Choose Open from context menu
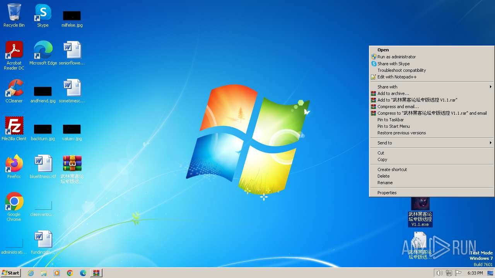495x278 pixels. pos(432,50)
